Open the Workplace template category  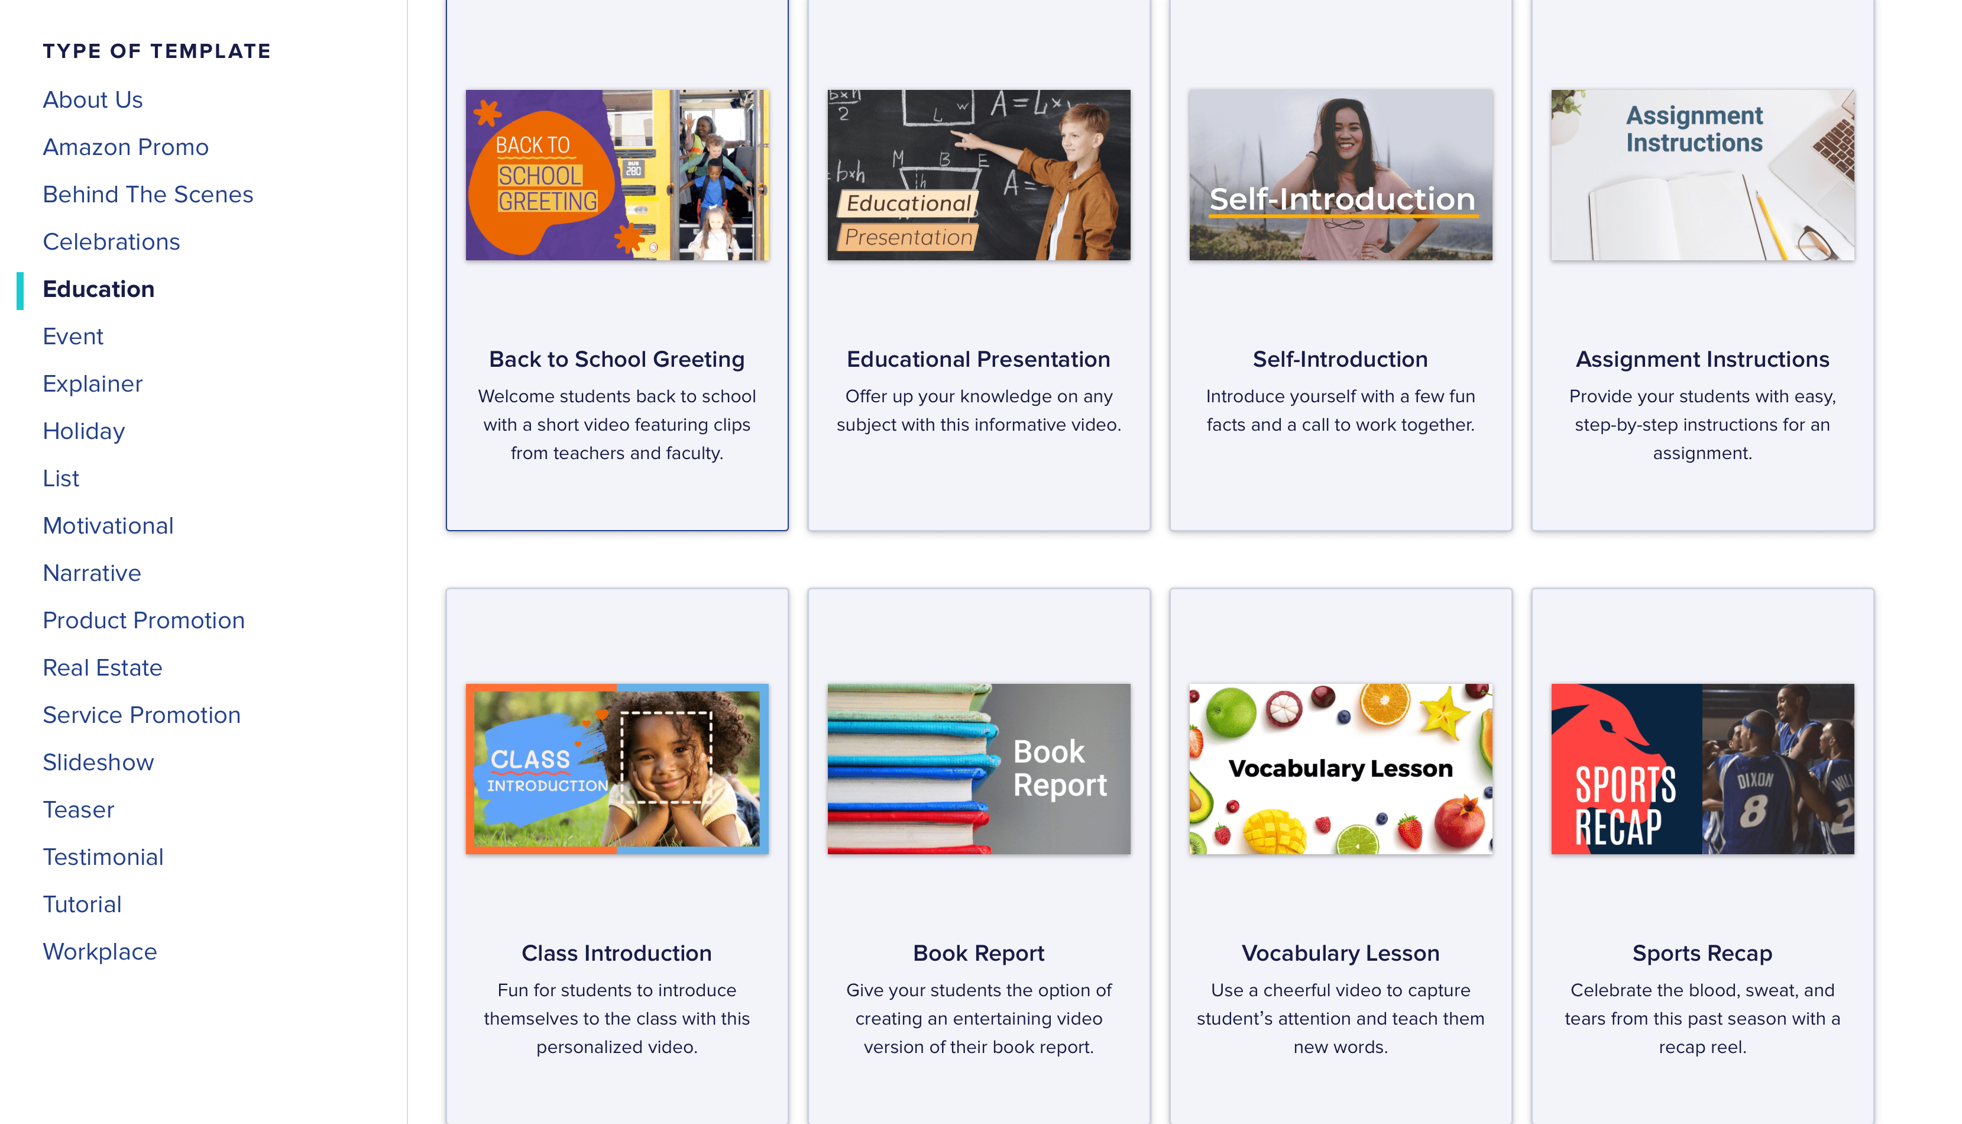click(x=100, y=950)
